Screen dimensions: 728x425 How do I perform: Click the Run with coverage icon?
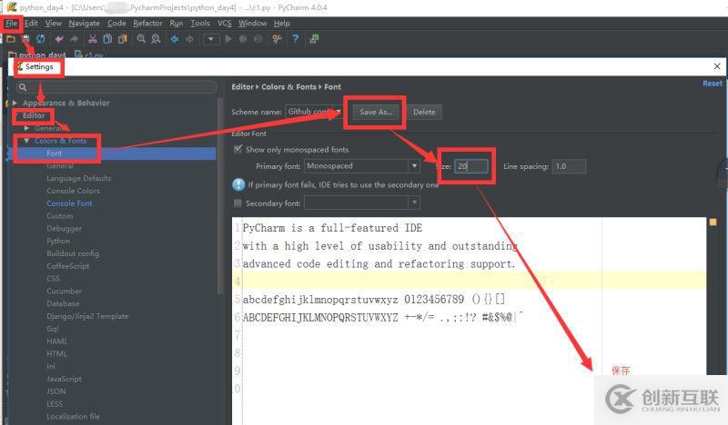pos(258,39)
